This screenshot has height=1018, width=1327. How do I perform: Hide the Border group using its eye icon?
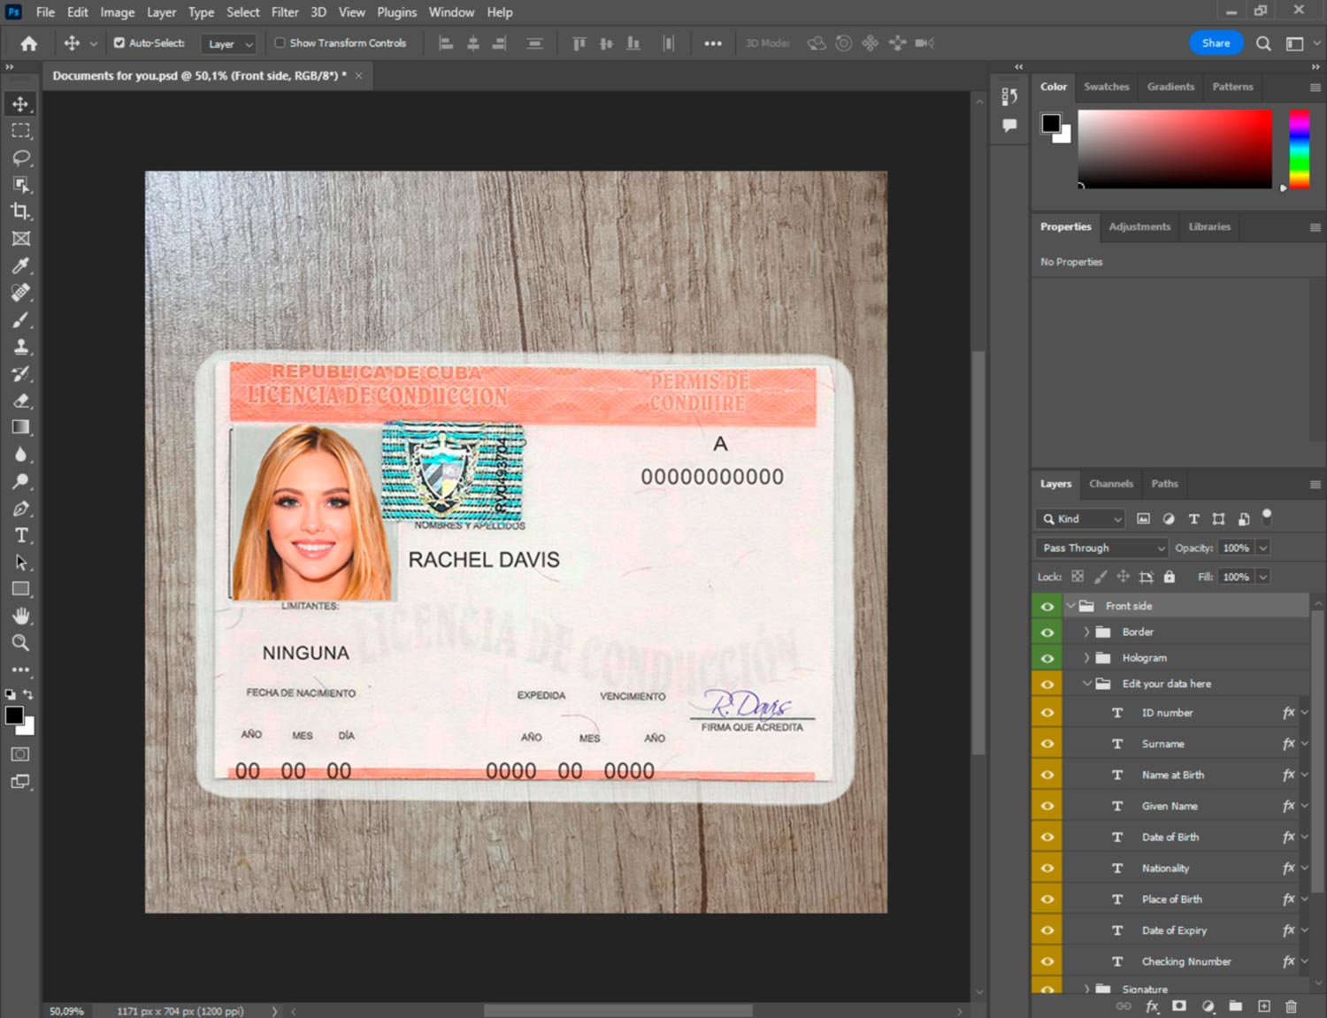(1047, 632)
